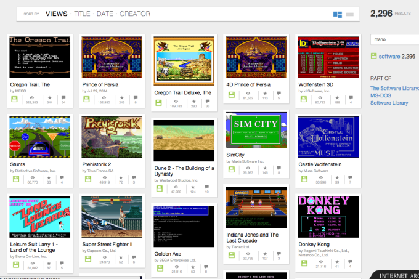
Task: Click software icon on Oregon Trail card
Action: click(14, 97)
